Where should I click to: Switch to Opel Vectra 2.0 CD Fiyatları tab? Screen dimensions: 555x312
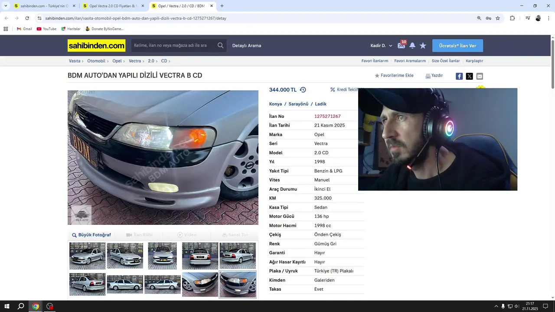[x=113, y=6]
